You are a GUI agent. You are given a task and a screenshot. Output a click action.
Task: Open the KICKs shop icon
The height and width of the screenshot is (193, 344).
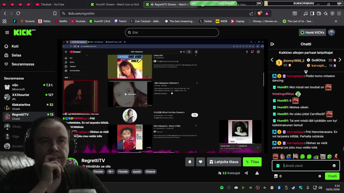275,176
